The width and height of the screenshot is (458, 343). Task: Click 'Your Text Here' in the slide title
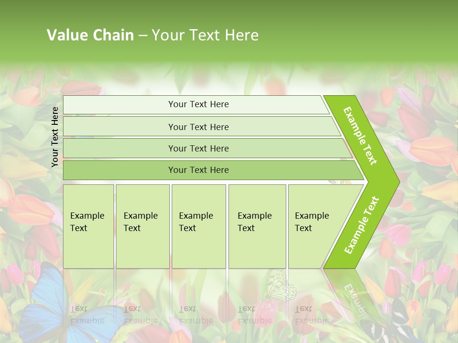(205, 35)
